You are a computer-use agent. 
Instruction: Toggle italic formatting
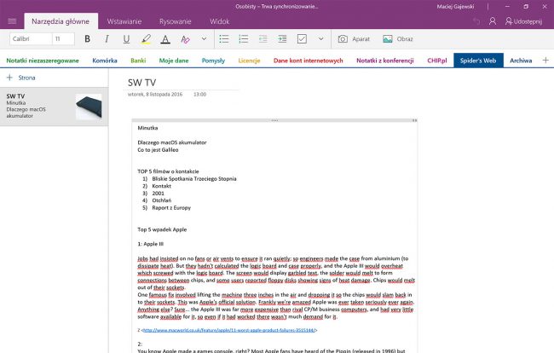point(107,39)
